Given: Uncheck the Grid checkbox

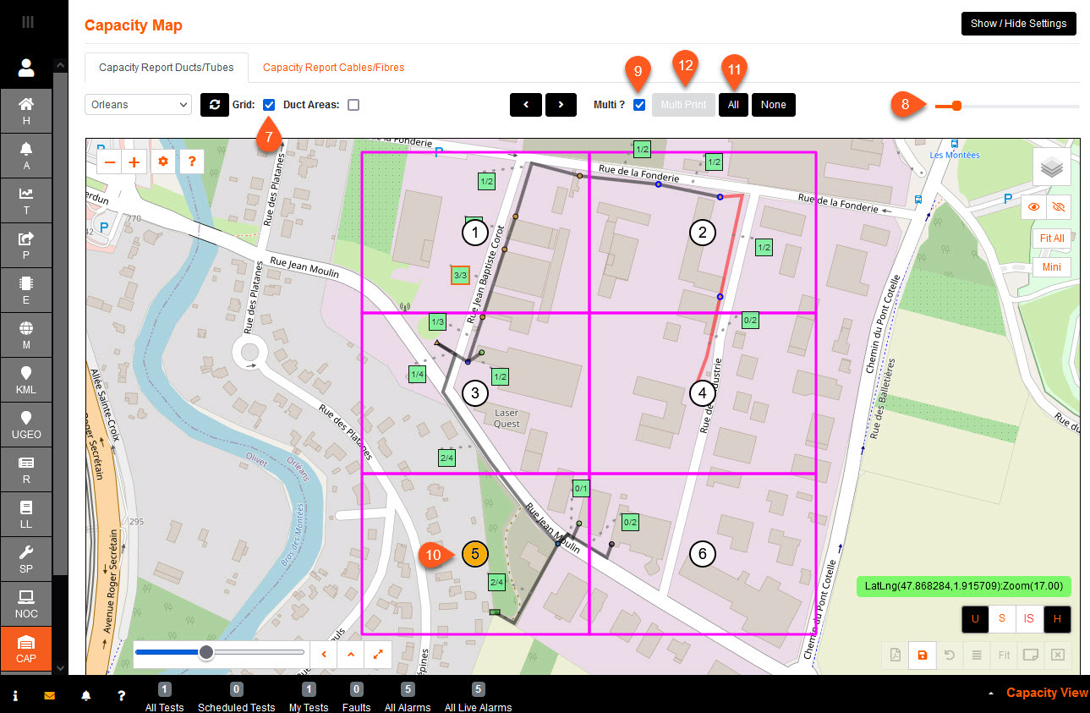Looking at the screenshot, I should (x=269, y=105).
